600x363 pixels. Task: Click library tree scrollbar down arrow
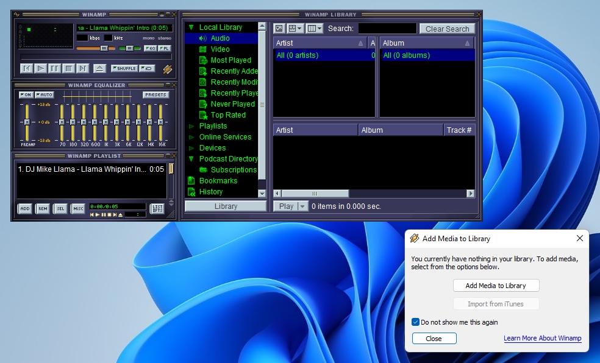(262, 193)
